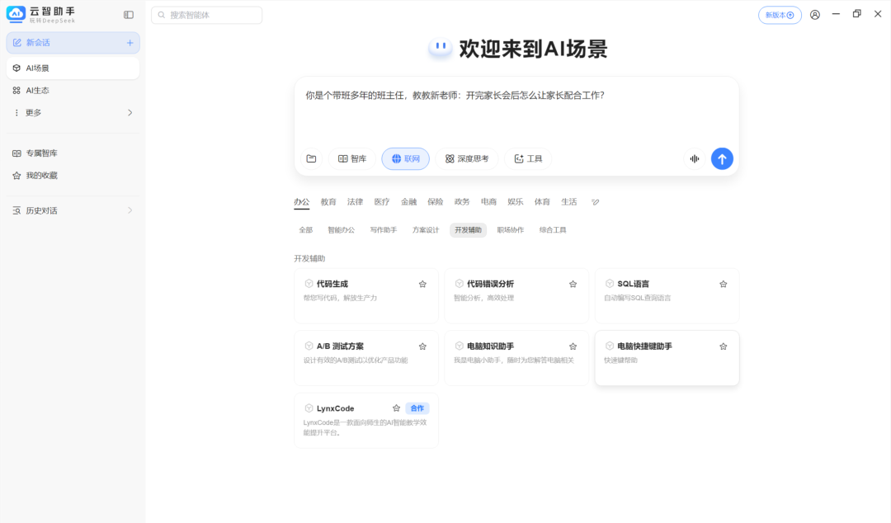
Task: Click the 云智助手 logo icon
Action: (x=16, y=14)
